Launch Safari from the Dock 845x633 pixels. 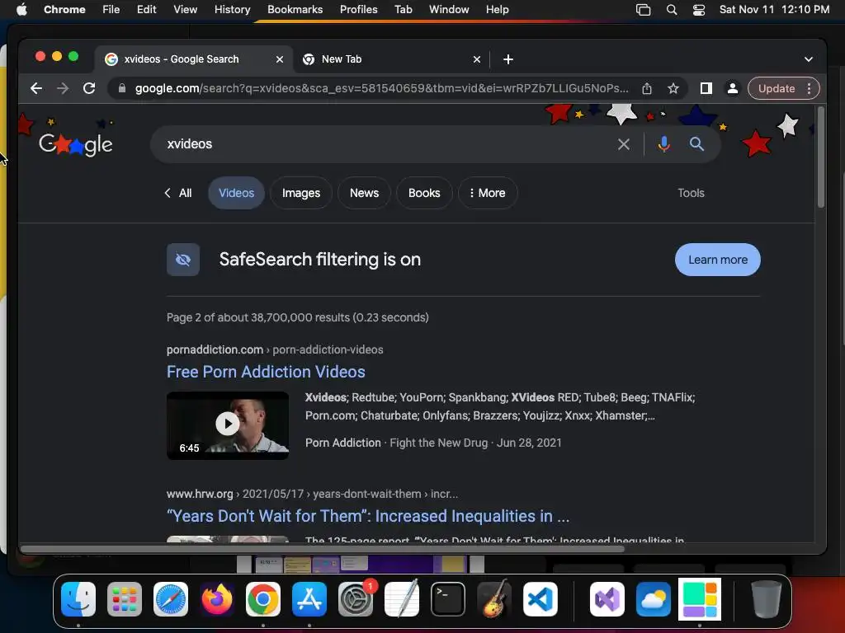[171, 599]
